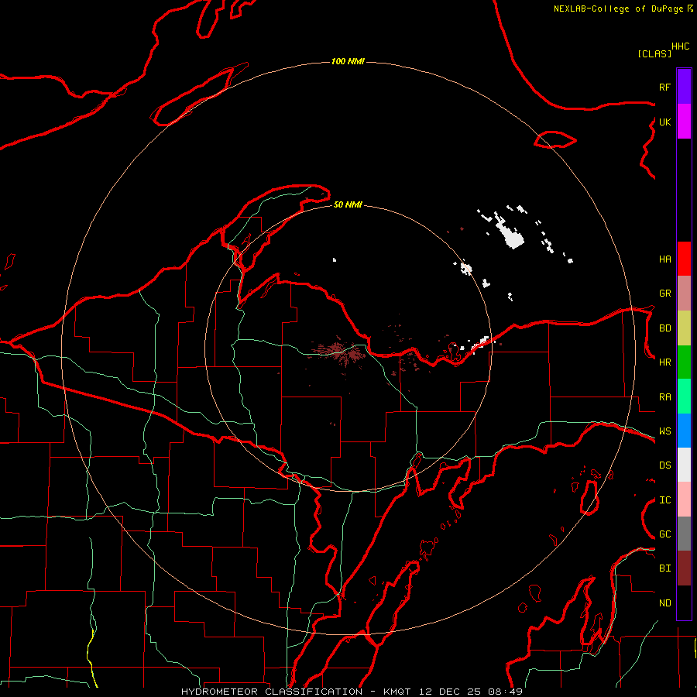Click the WS legend label

pos(665,431)
